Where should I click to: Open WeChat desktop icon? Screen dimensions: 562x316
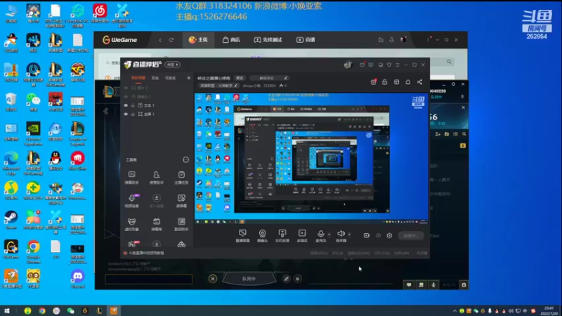coord(33,102)
